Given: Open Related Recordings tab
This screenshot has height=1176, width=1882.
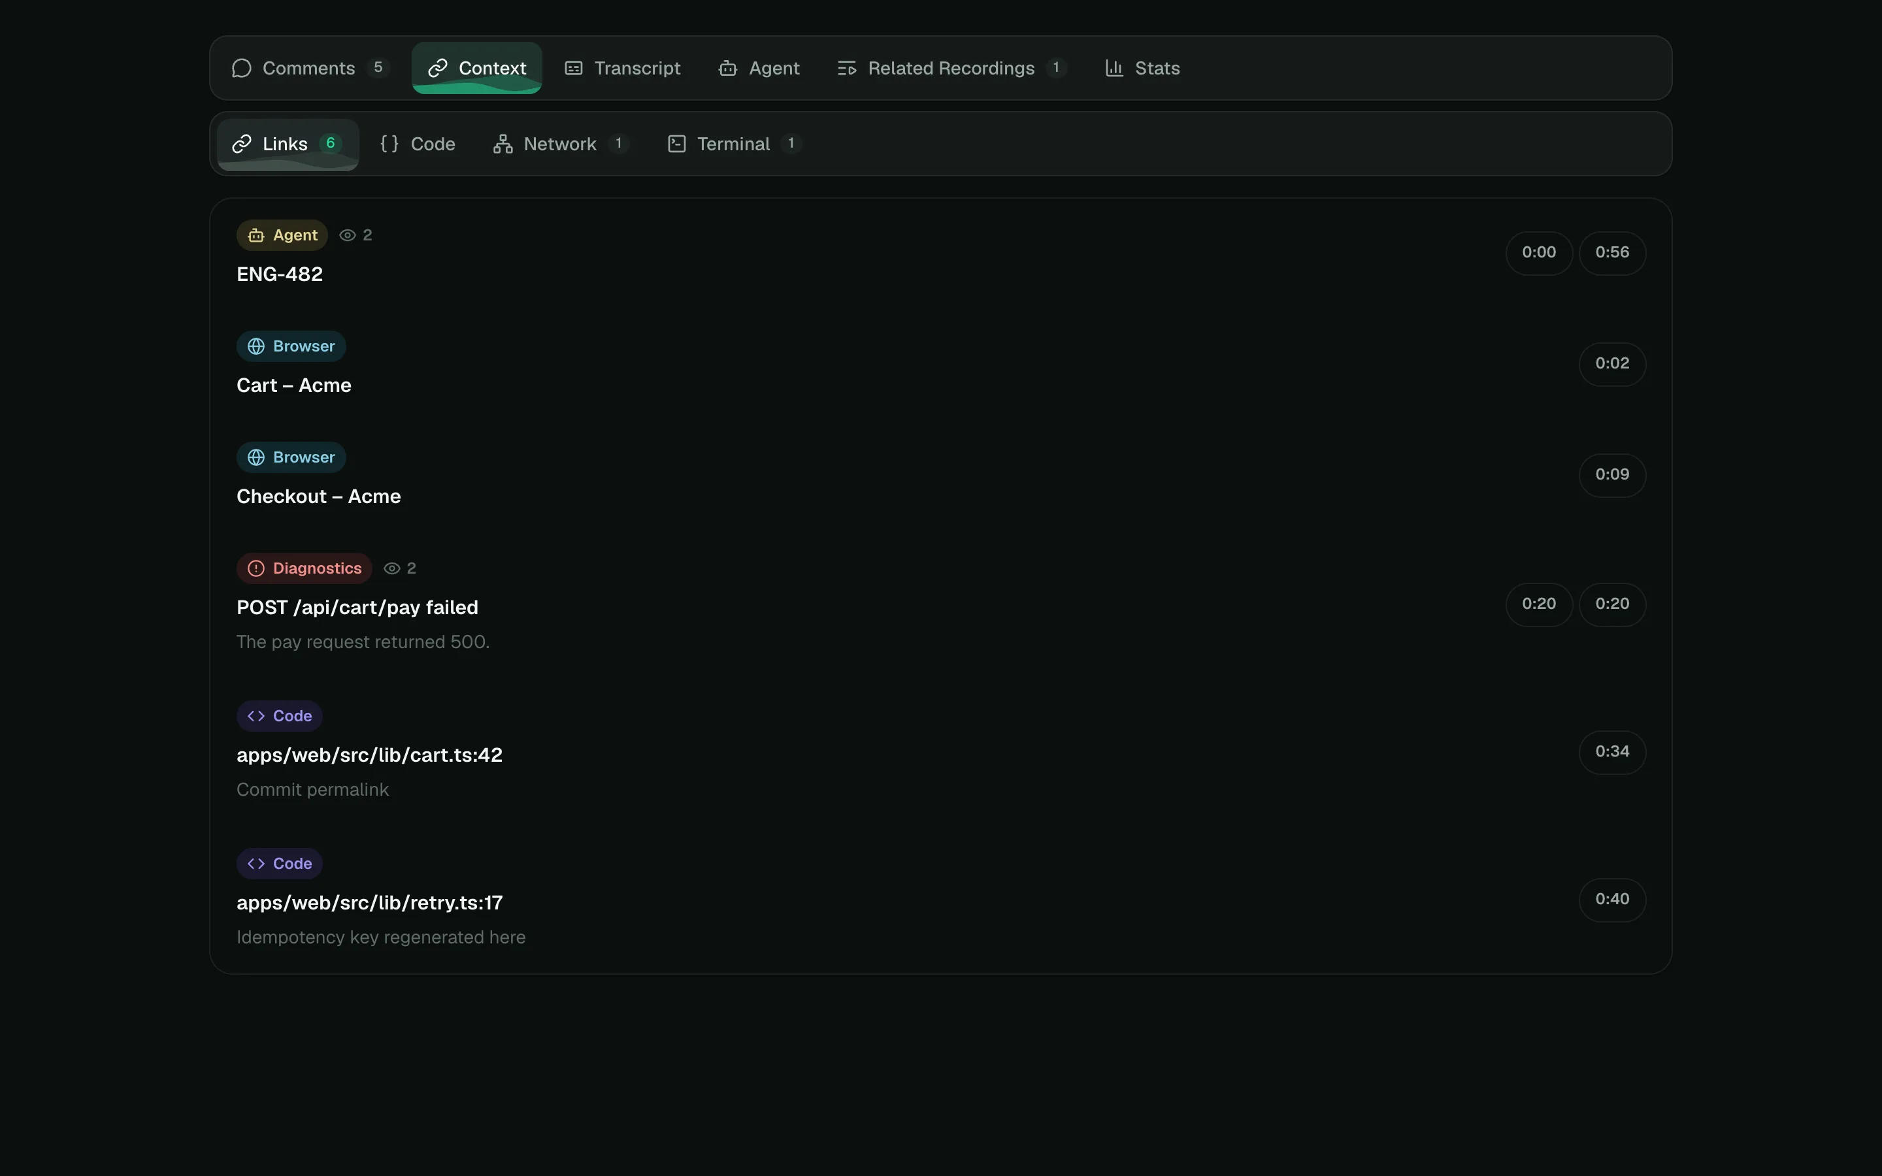Looking at the screenshot, I should 952,68.
